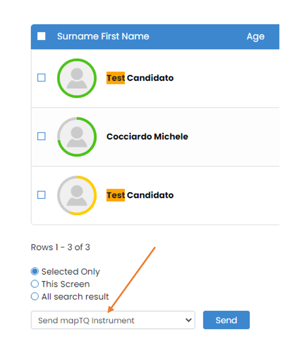Select the Cocciardo Michele row checkbox
The height and width of the screenshot is (342, 299).
(41, 136)
